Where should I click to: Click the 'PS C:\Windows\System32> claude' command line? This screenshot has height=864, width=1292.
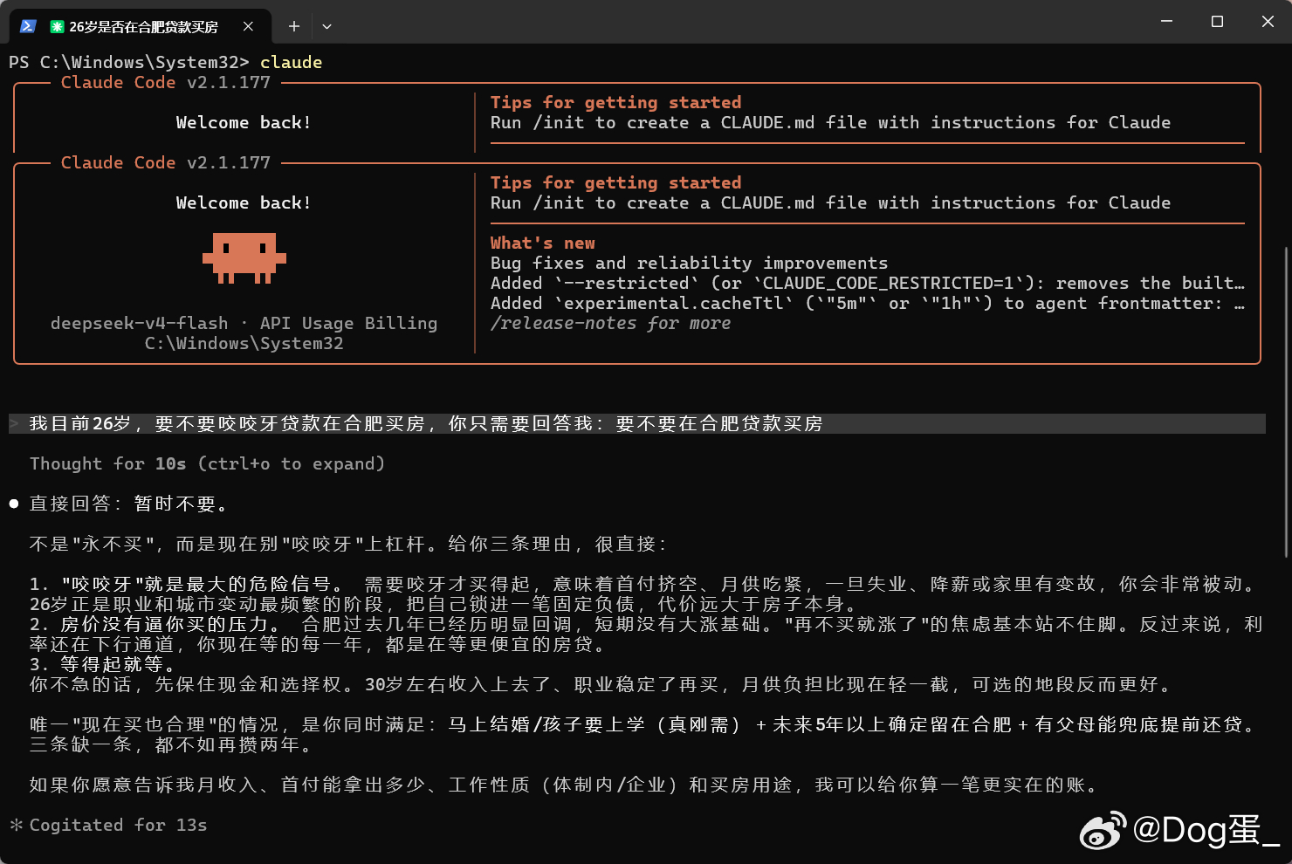click(166, 62)
